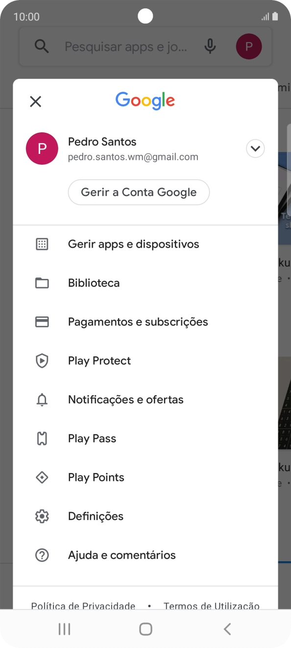Expand the account switcher chevron
Viewport: 291px width, 648px height.
coord(255,149)
